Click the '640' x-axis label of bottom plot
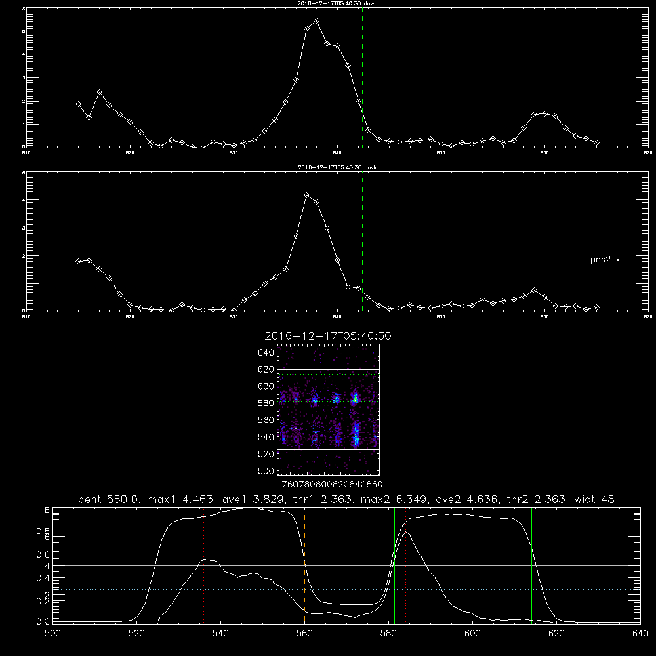This screenshot has height=656, width=656. (640, 634)
